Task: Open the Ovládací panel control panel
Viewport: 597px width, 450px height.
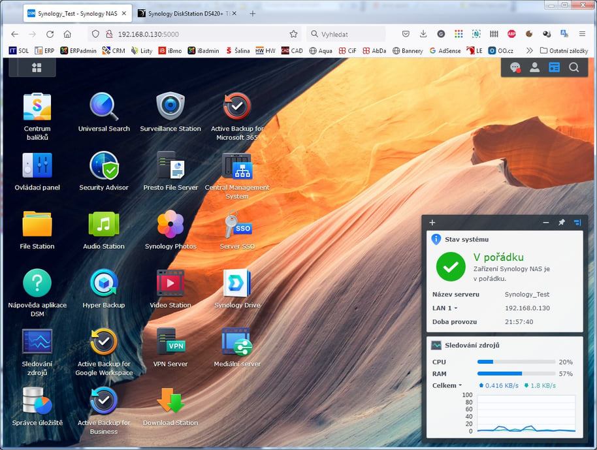Action: (x=37, y=166)
